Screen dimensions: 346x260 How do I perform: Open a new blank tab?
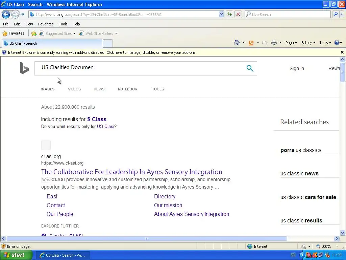[x=108, y=43]
